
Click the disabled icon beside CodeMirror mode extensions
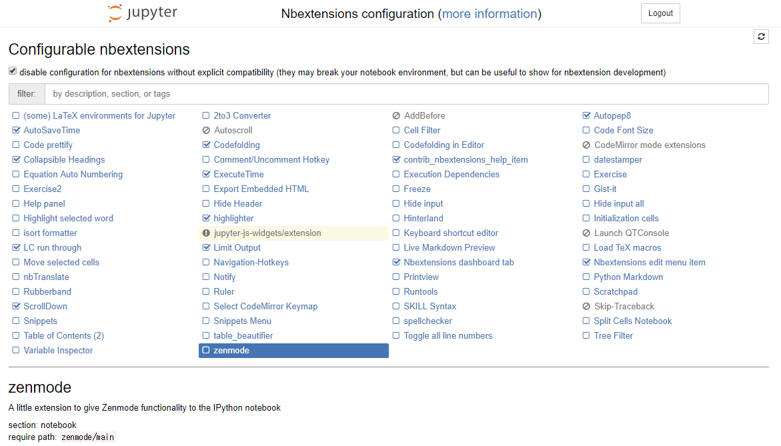(x=586, y=145)
